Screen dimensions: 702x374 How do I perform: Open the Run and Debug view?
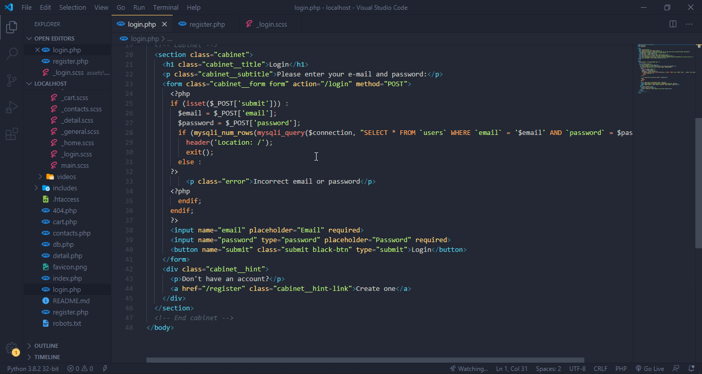[11, 107]
